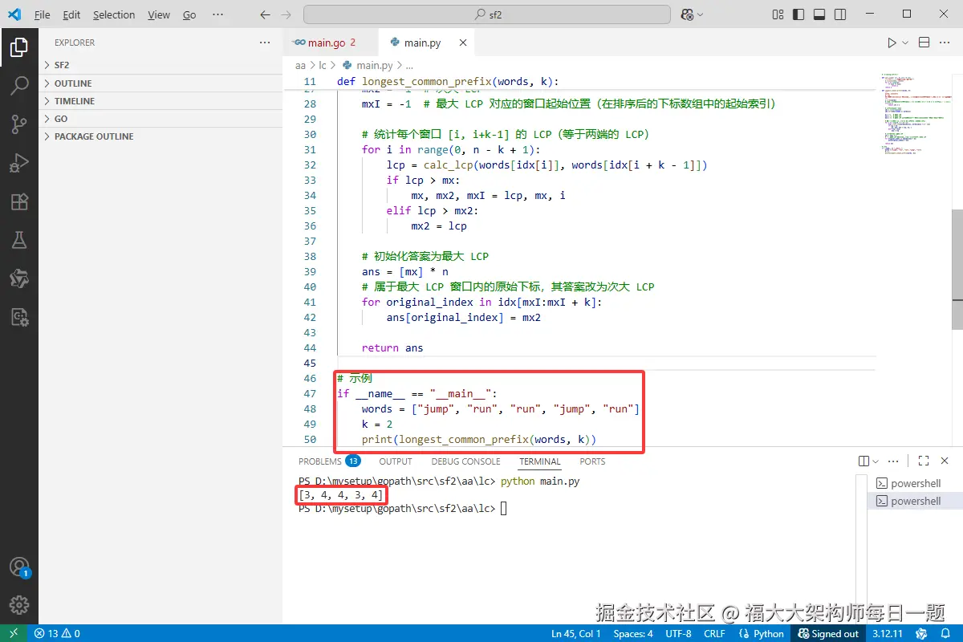Click the sf2 command center search box

487,14
